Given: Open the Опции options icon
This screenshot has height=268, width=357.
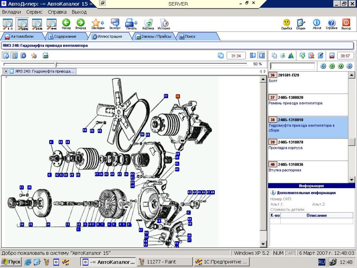Looking at the screenshot, I should (x=301, y=23).
